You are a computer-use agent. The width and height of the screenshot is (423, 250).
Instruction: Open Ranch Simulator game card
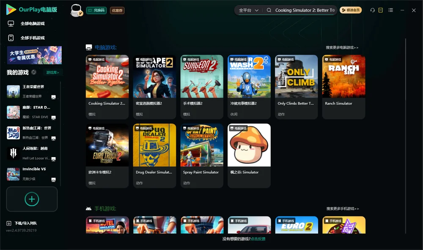[x=343, y=87]
